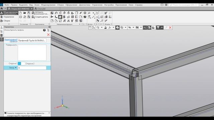Click the red X in view toolbar
Viewport: 214px width, 120px height.
point(170,28)
